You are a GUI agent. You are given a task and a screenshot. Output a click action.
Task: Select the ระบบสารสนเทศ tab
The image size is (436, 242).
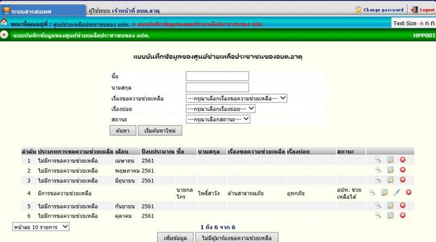tap(43, 11)
